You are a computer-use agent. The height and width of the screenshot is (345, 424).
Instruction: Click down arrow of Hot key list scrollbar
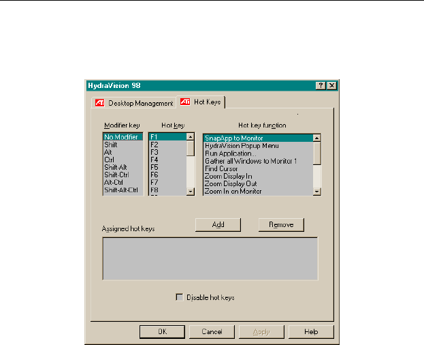click(191, 192)
